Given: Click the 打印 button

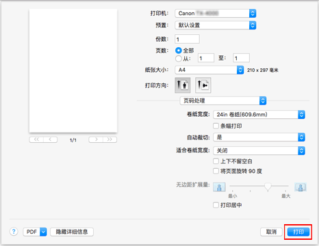Looking at the screenshot, I should click(x=298, y=232).
